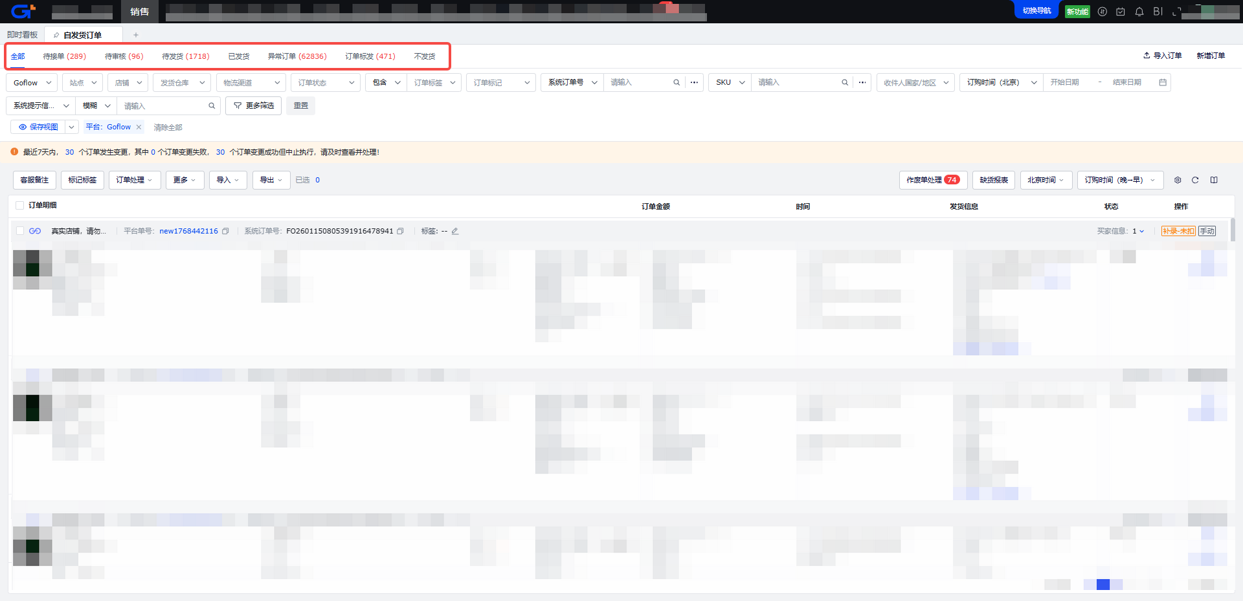Open table column settings gear icon

1178,180
